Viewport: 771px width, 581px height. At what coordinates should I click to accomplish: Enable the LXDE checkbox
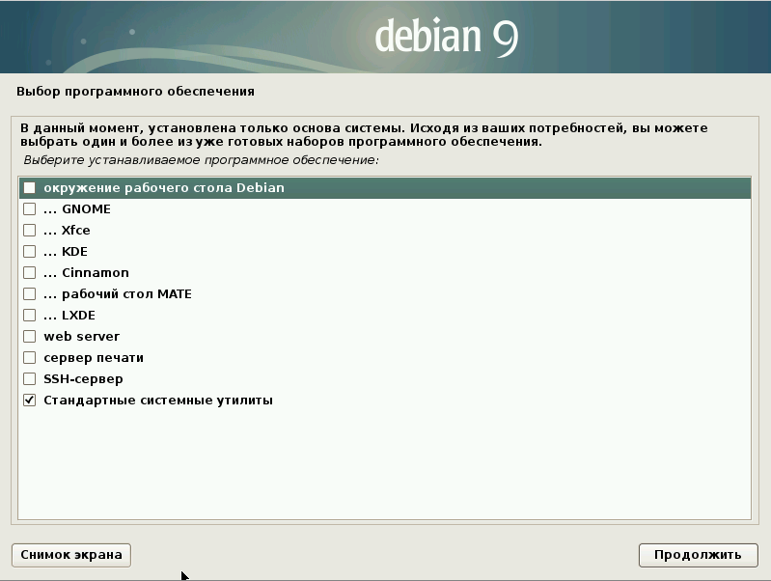[30, 315]
